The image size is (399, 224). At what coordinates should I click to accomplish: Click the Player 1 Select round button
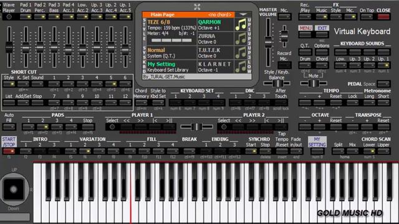tap(112, 126)
